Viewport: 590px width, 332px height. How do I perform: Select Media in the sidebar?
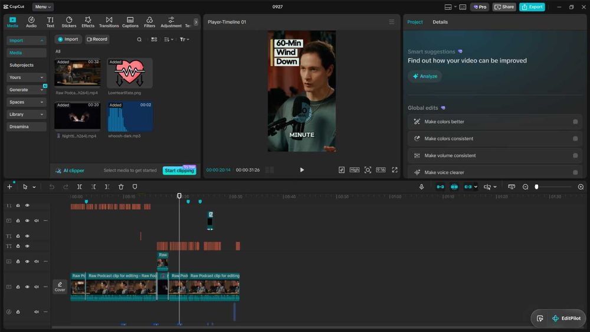(26, 53)
